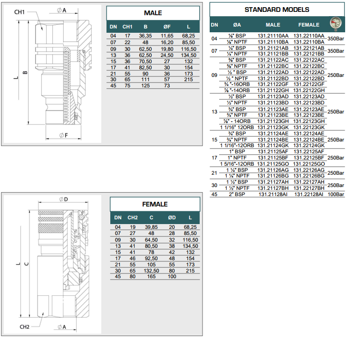
Task: Select part number 131.22128AI
Action: click(309, 194)
